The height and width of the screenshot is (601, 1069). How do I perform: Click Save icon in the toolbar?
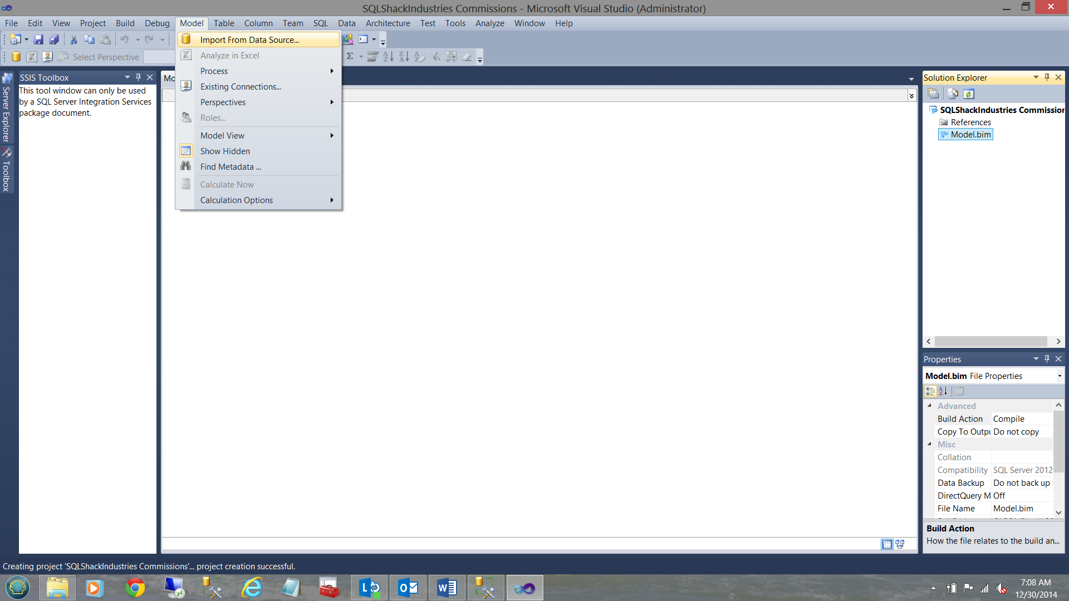tap(38, 40)
